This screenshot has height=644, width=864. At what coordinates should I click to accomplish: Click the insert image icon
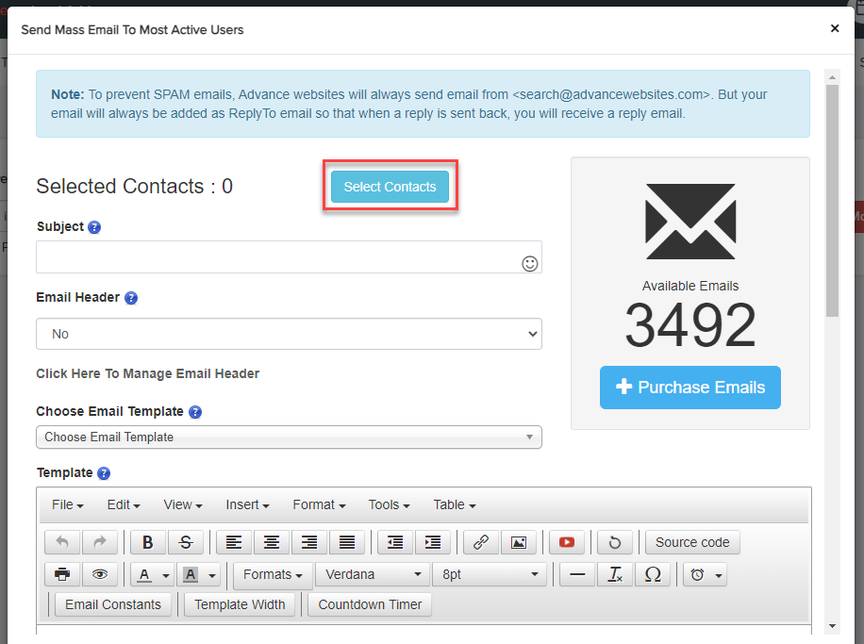(x=518, y=542)
